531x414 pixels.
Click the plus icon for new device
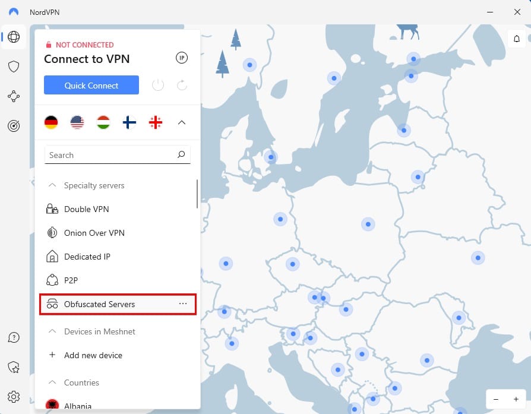[52, 355]
